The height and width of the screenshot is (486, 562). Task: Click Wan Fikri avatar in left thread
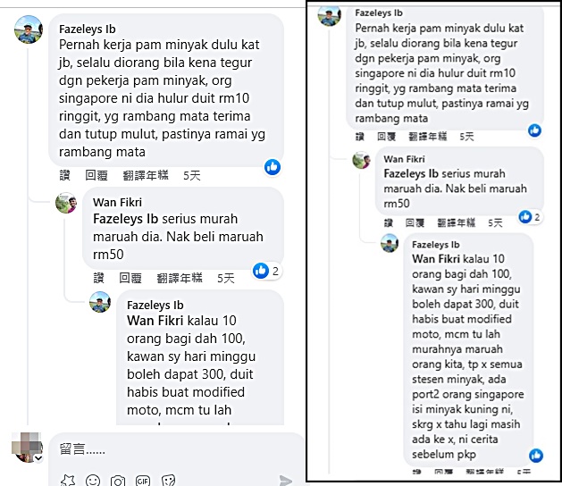coord(66,203)
